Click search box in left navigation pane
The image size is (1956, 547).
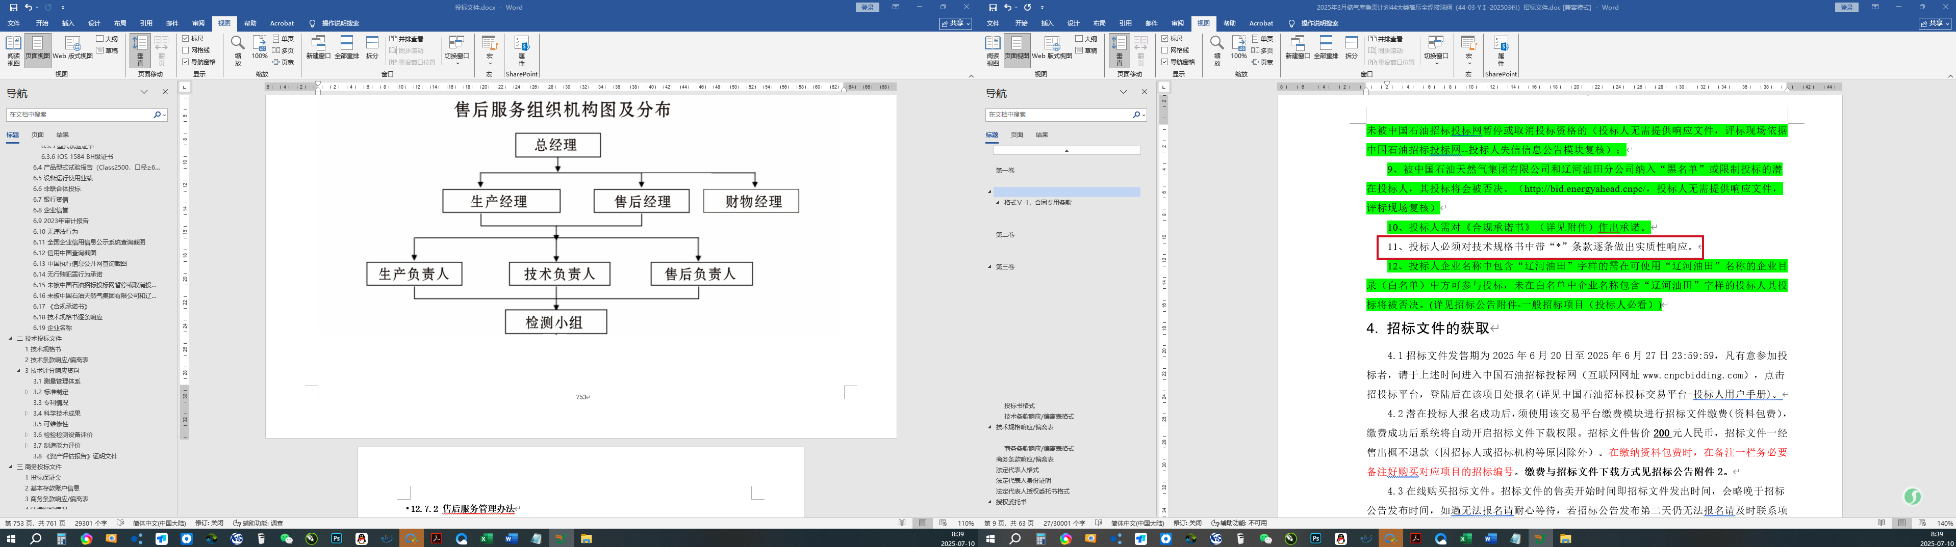[x=80, y=115]
